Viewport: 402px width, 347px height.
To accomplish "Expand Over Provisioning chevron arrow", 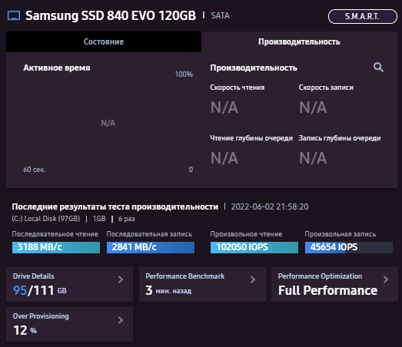I will [121, 320].
